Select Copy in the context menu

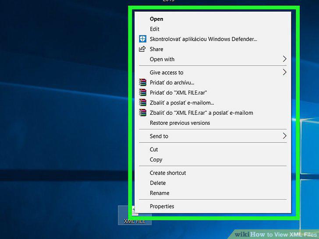point(156,160)
